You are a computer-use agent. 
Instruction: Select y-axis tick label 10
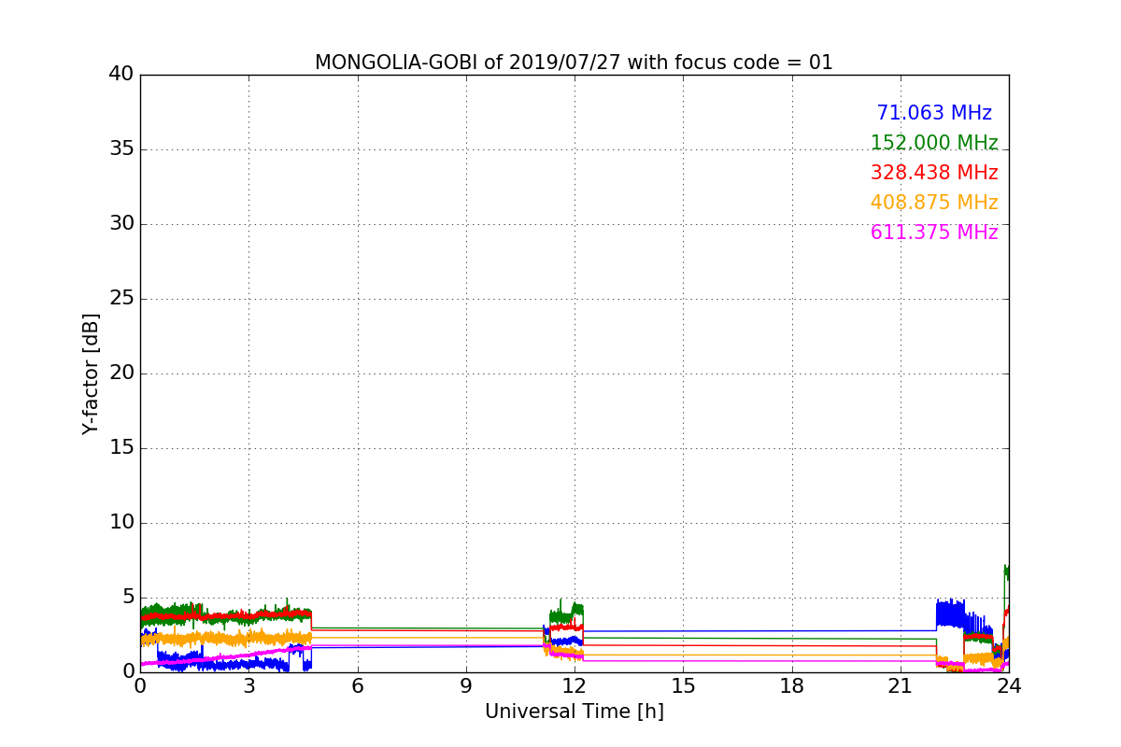121,523
